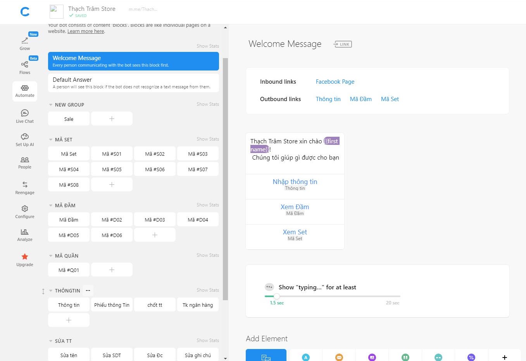The height and width of the screenshot is (361, 526).
Task: Open the Learn more here link
Action: (x=86, y=31)
